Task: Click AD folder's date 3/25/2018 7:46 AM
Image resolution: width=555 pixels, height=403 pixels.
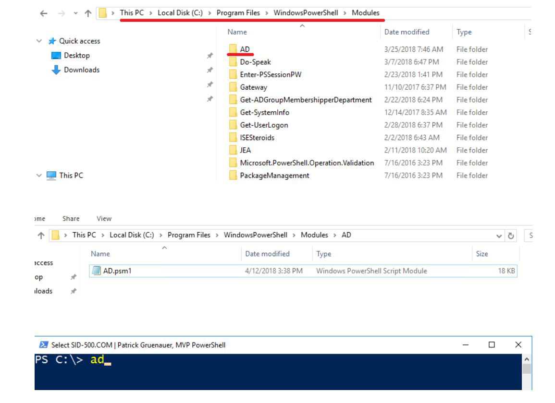Action: tap(413, 49)
